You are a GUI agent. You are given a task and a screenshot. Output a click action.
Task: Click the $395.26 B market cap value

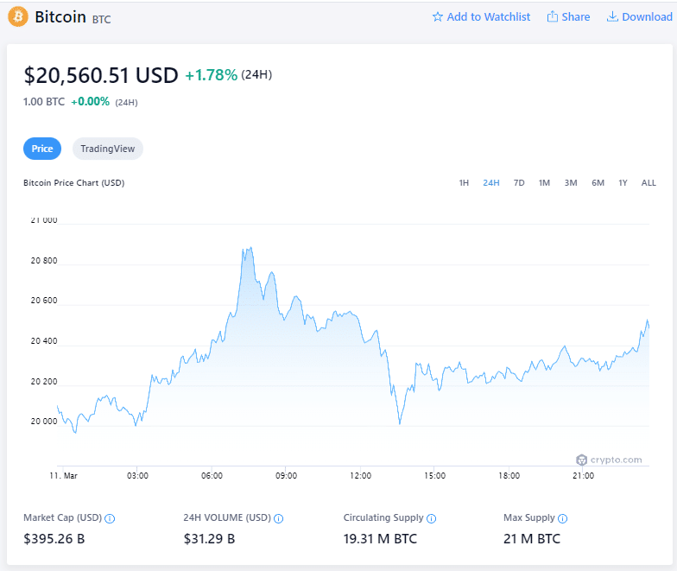tap(54, 539)
